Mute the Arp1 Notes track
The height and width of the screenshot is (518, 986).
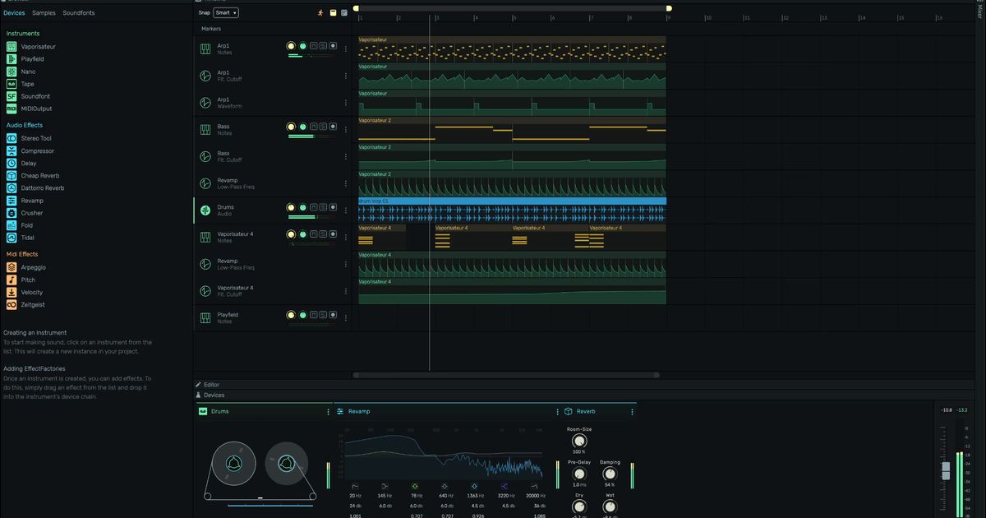tap(313, 46)
